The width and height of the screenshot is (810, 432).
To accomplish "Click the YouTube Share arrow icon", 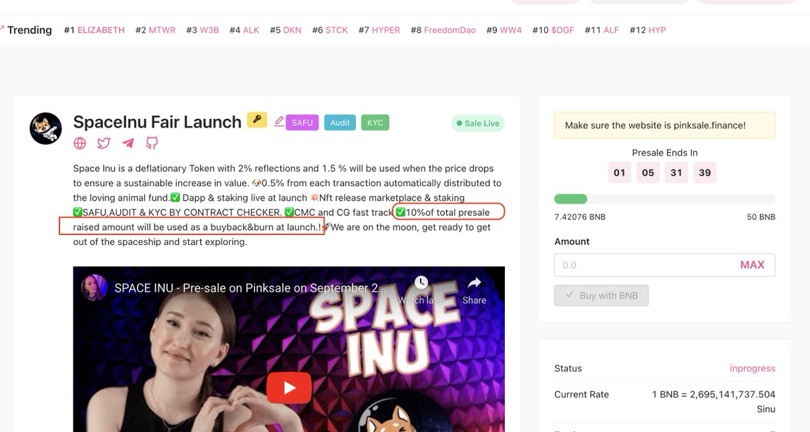I will (x=474, y=282).
